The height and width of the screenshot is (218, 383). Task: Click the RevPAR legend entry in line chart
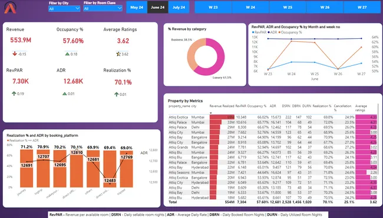259,32
